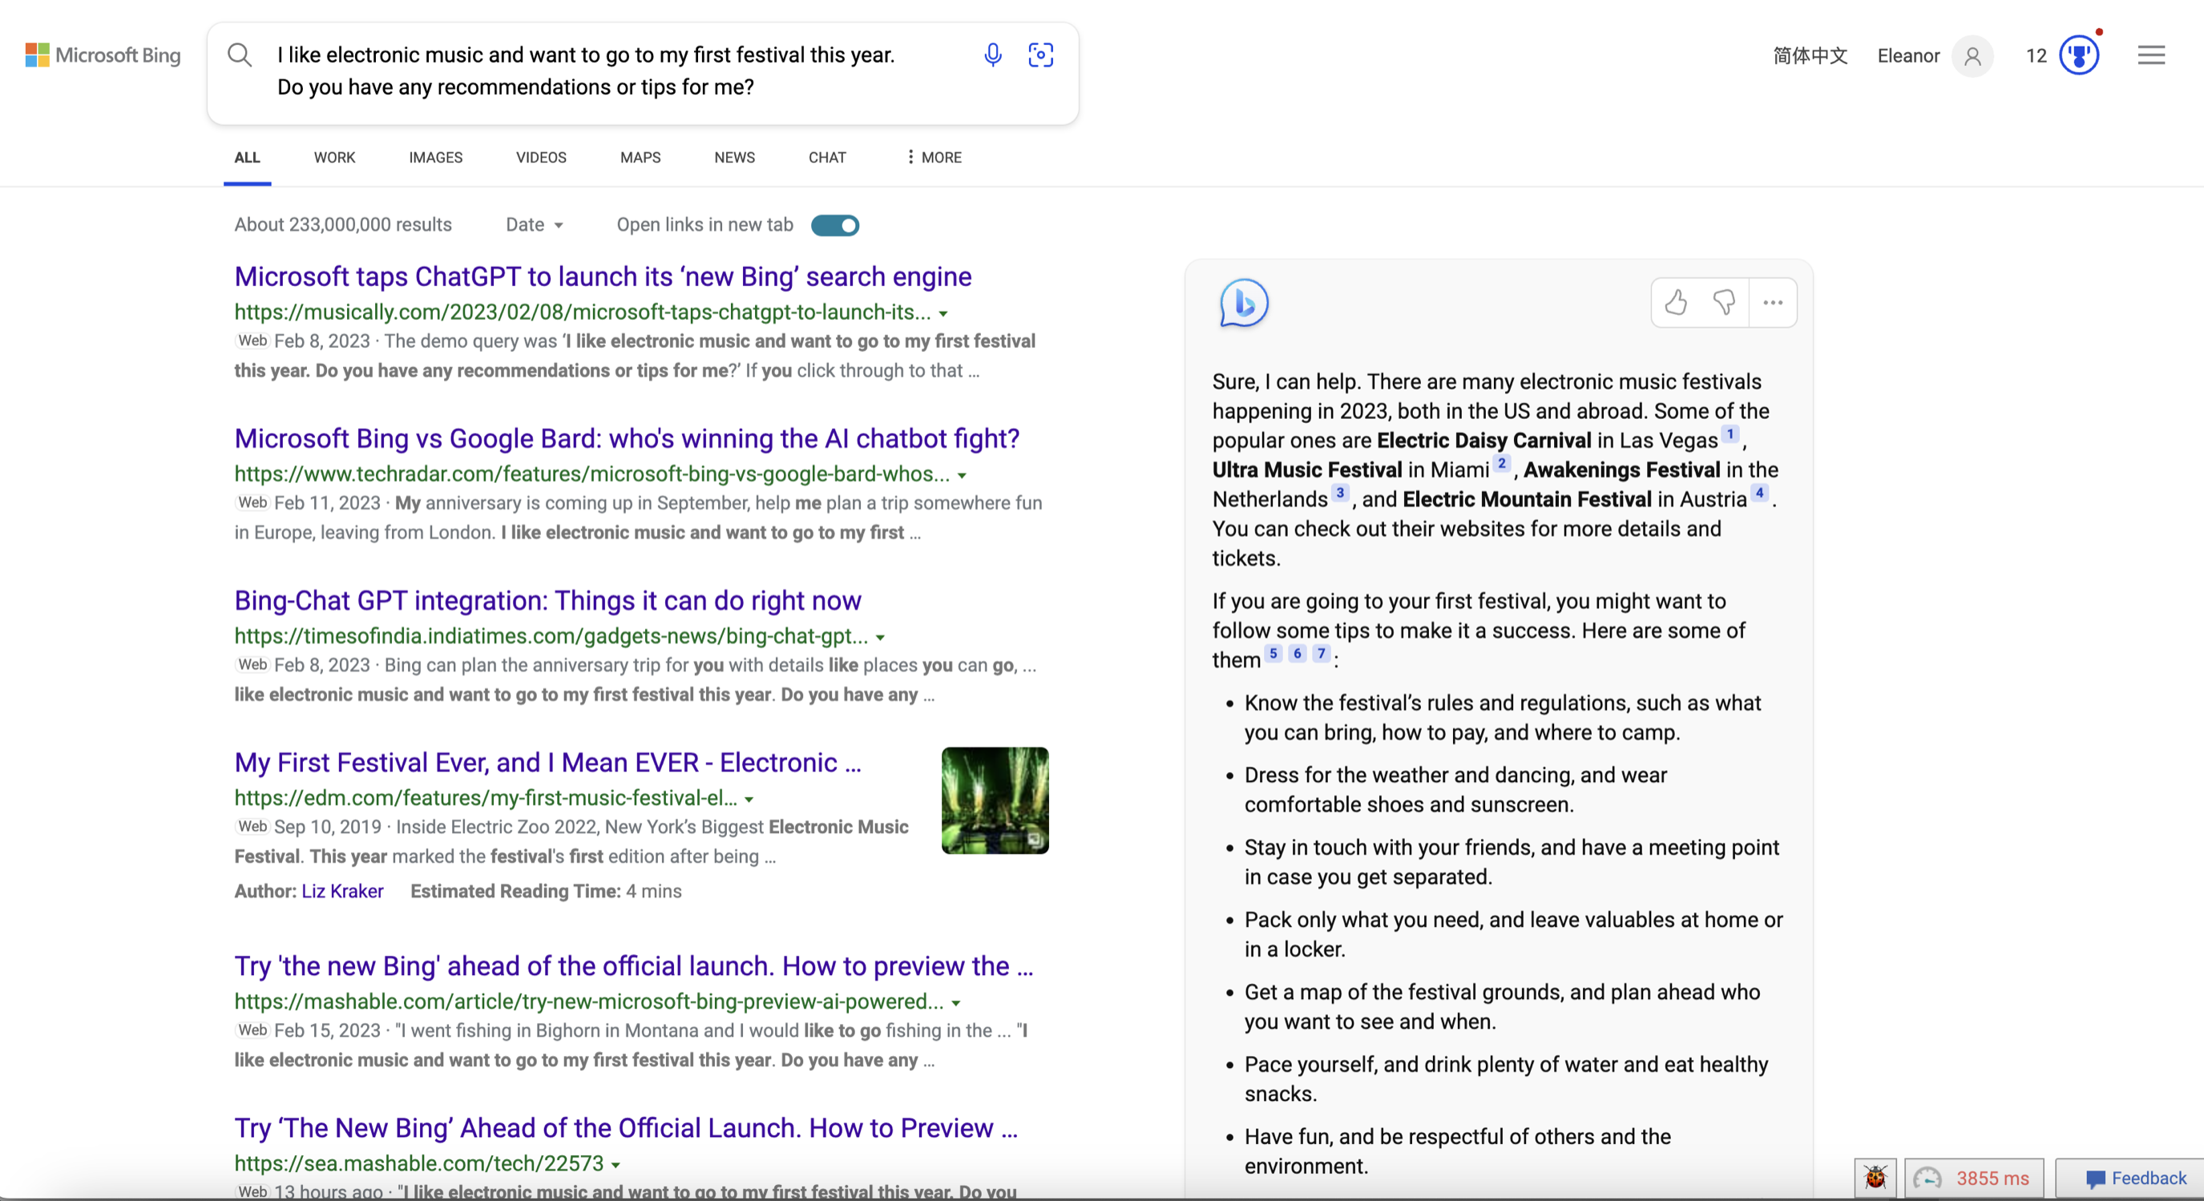Open the Rewards trophy icon

[x=2079, y=55]
